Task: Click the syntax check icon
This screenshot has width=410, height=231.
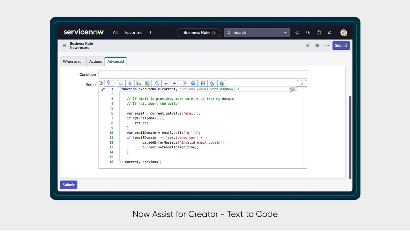Action: (x=212, y=83)
